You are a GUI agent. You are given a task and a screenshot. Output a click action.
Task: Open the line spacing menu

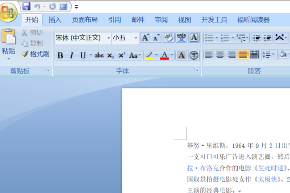point(268,55)
